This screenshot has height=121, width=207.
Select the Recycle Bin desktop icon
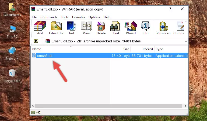click(12, 76)
